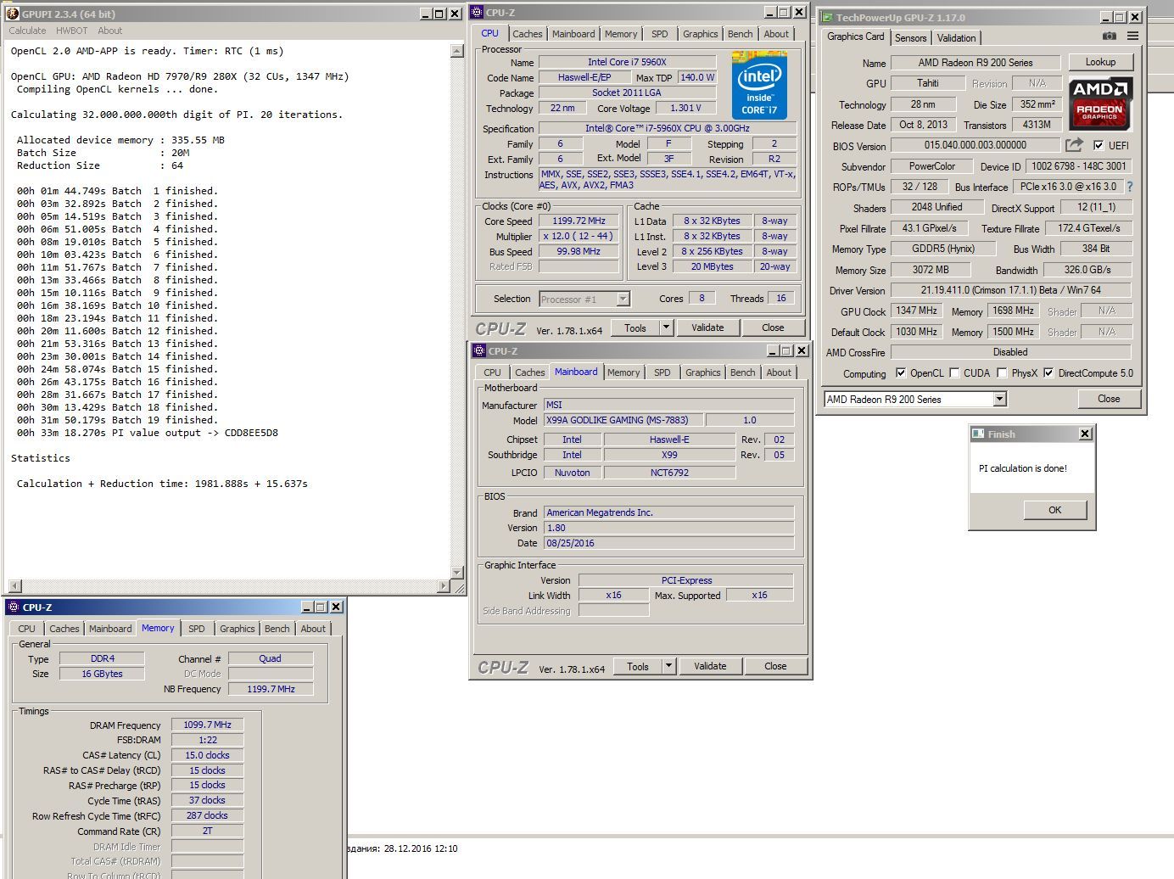Screen dimensions: 1174x879
Task: Click Validate in Mainboard CPU-Z window
Action: pos(710,666)
